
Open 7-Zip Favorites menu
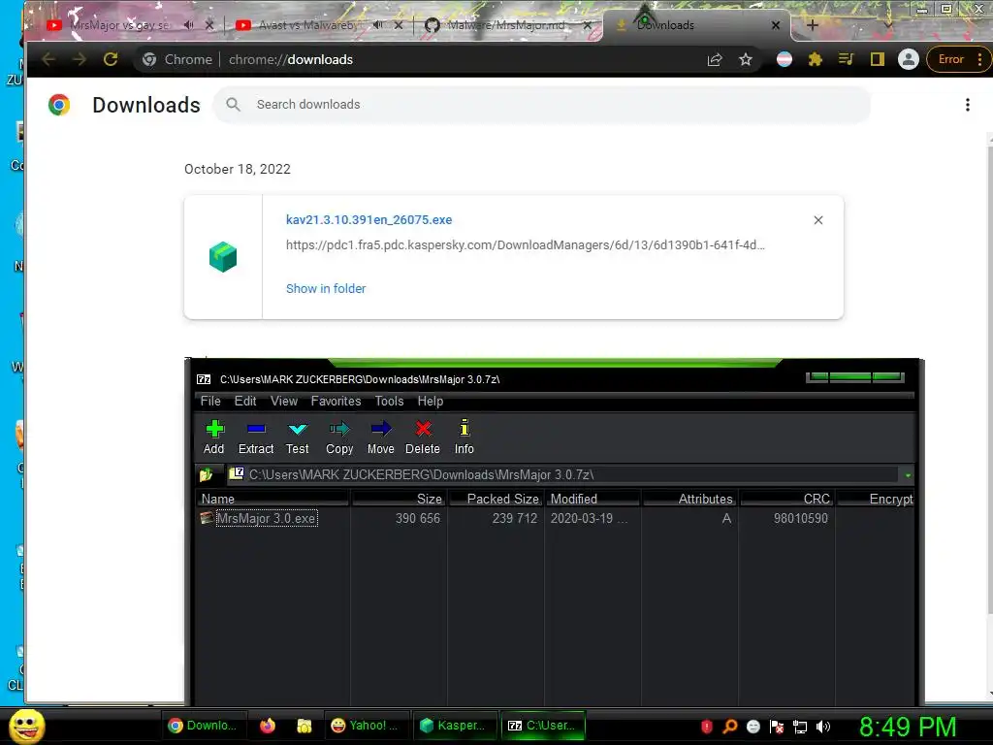coord(336,401)
